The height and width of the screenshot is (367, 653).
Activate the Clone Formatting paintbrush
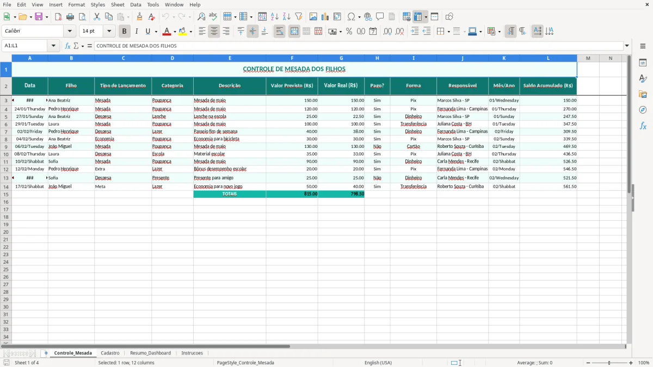(139, 17)
